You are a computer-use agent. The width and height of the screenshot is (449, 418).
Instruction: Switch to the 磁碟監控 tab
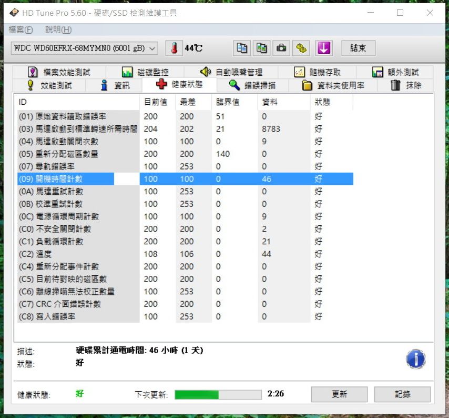(x=145, y=72)
